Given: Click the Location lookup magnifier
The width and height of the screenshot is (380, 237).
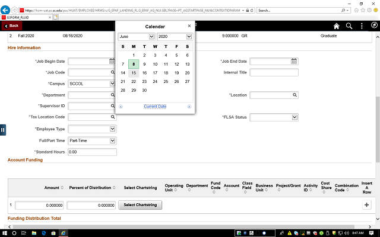Looking at the screenshot, I should click(294, 95).
